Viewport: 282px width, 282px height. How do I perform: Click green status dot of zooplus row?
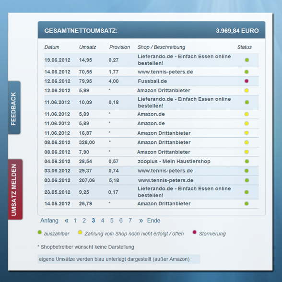(x=247, y=161)
